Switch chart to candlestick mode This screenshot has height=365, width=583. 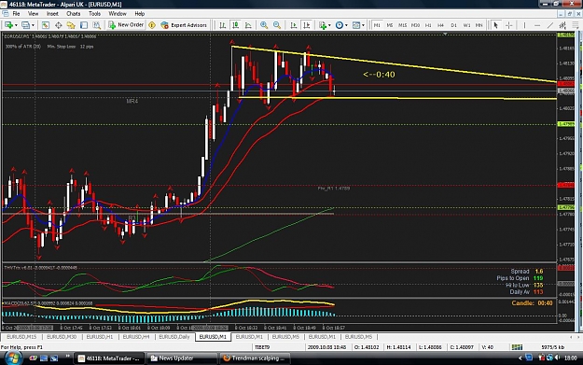[x=235, y=25]
